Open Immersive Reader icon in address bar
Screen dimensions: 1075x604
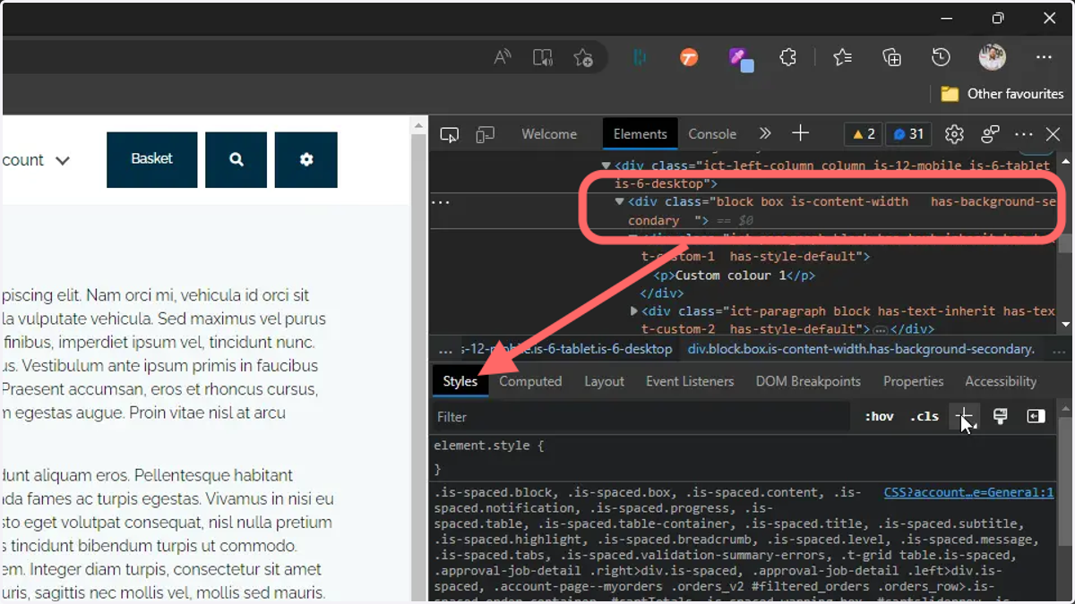(x=543, y=57)
